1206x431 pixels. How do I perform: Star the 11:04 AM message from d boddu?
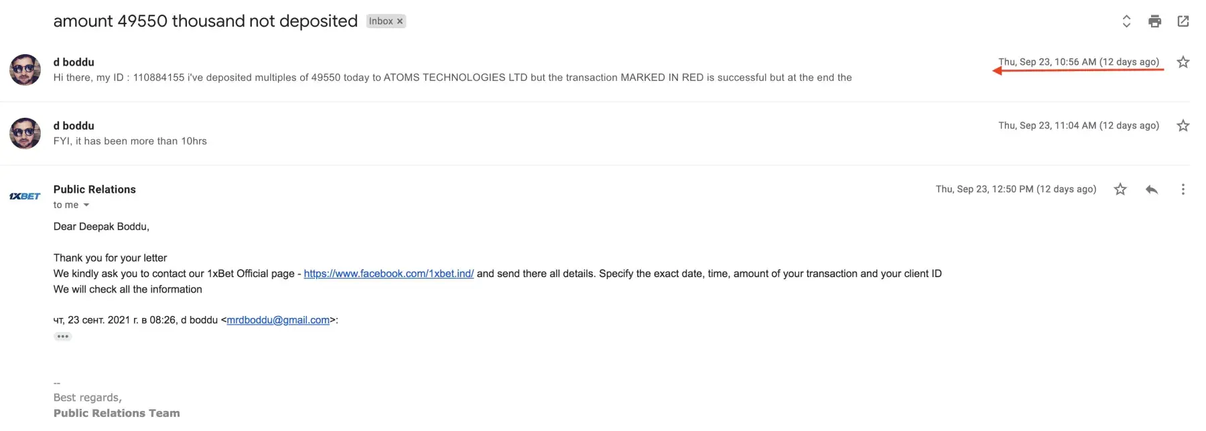point(1183,126)
